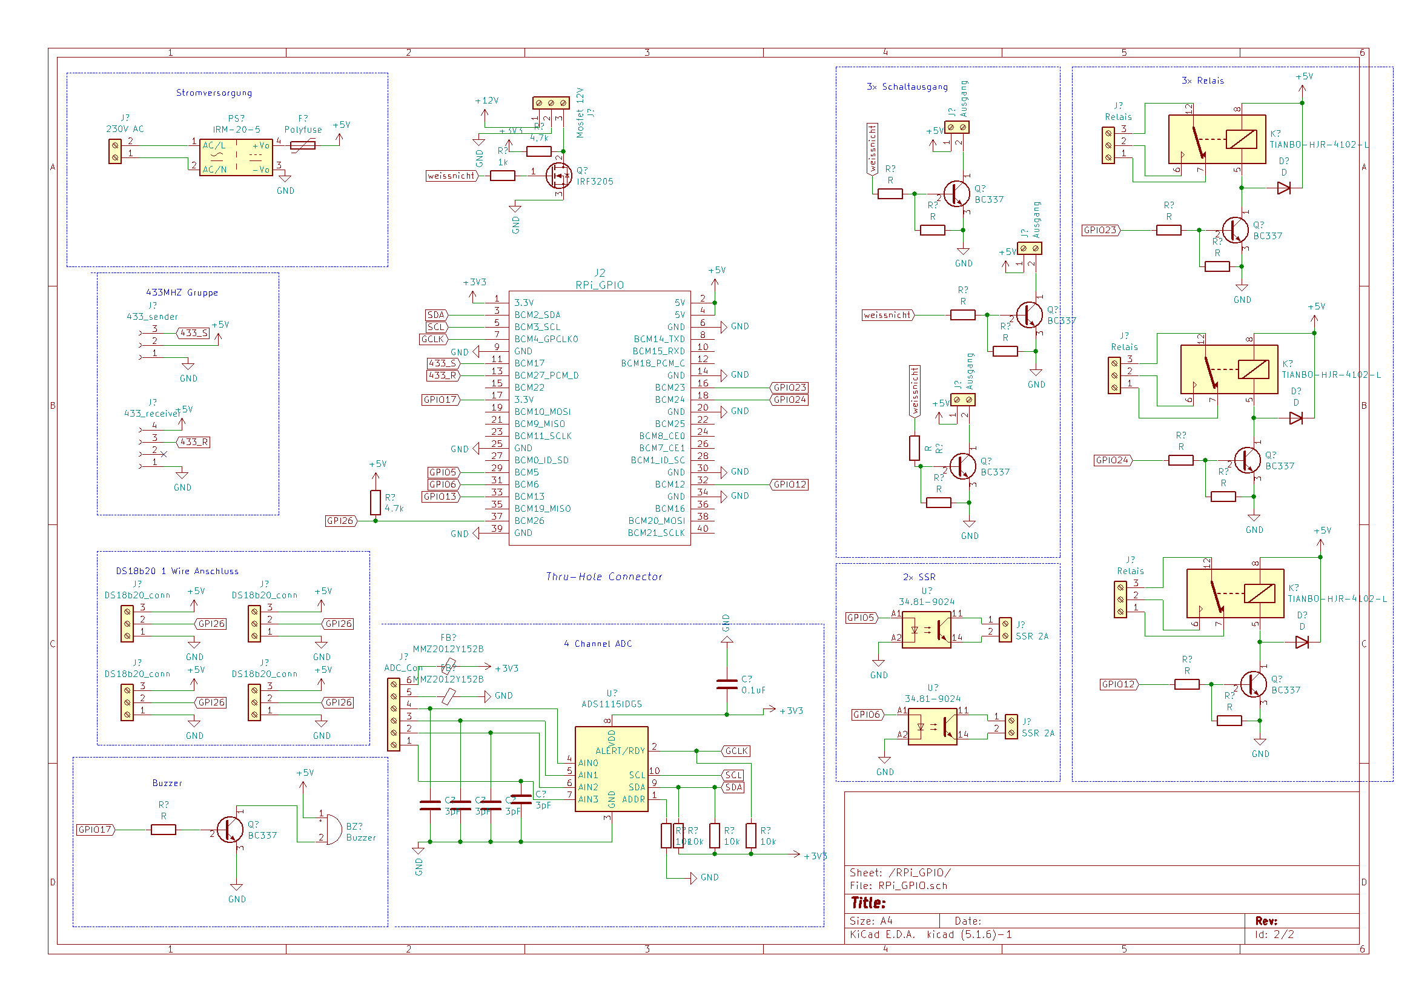
Task: Select the Thru-Hole Connector italic text
Action: click(x=604, y=576)
